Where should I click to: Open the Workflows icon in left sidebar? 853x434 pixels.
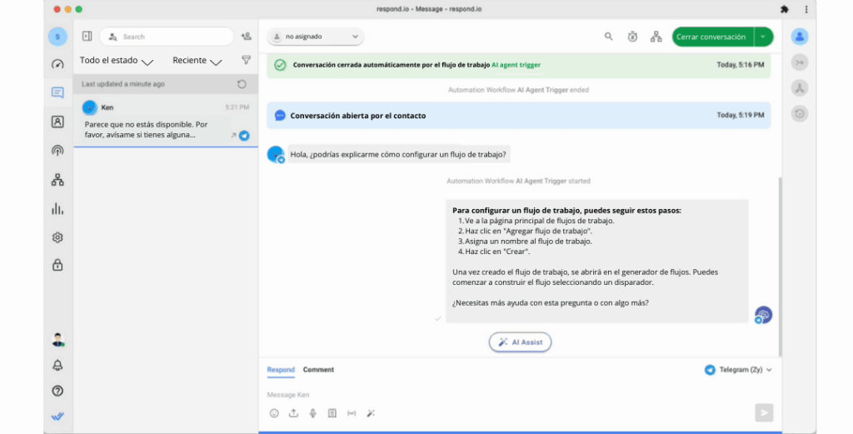57,180
